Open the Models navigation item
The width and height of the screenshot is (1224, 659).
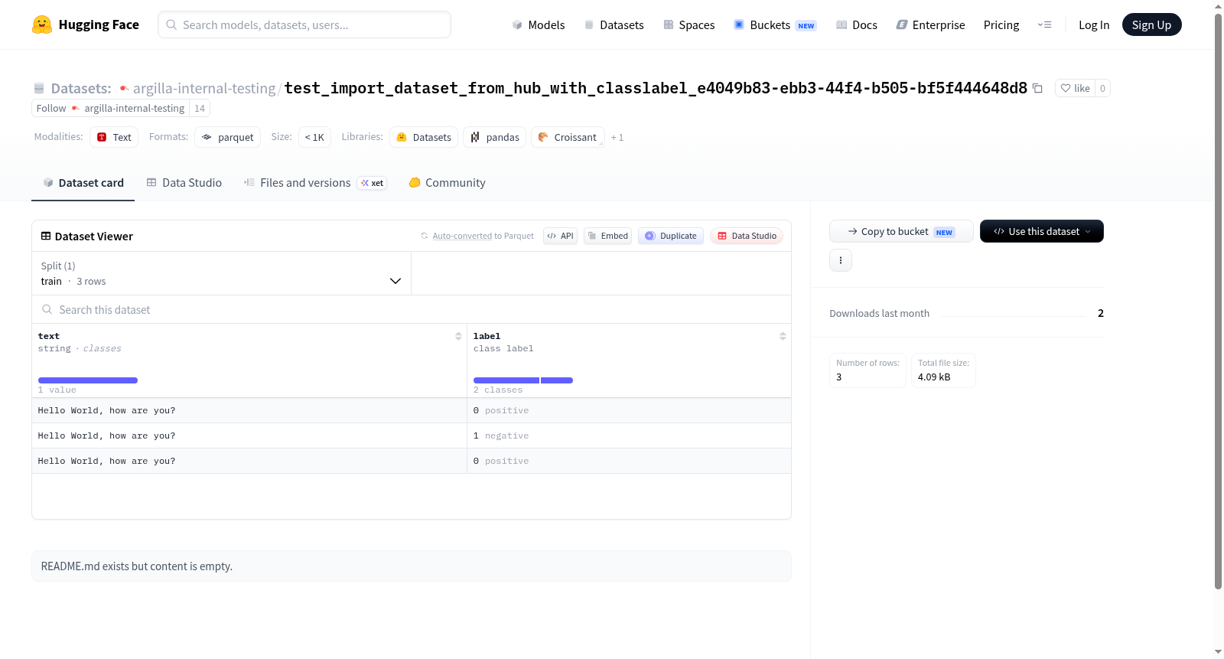539,24
